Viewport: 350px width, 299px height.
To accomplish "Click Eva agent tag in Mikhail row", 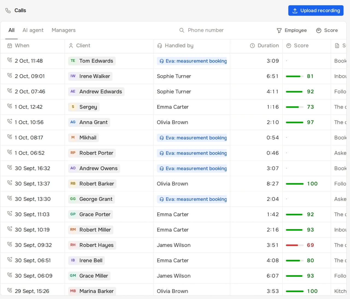I will 192,138.
